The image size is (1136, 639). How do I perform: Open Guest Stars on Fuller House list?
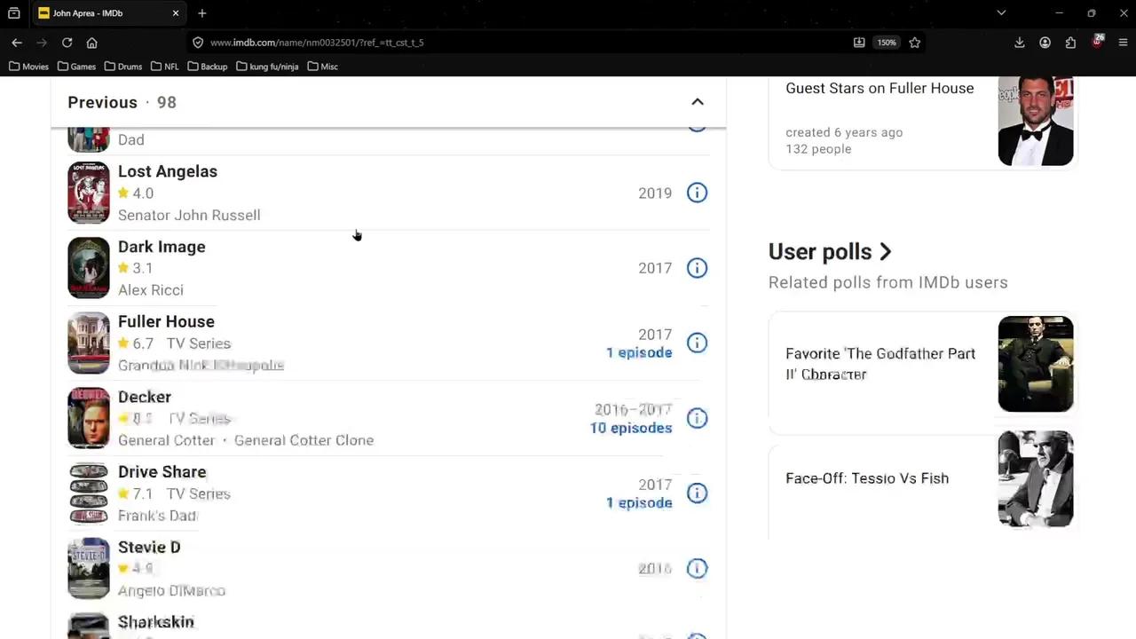click(x=880, y=88)
